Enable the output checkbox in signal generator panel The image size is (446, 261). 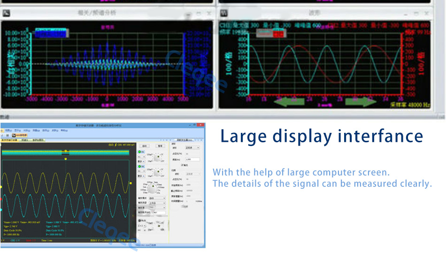point(183,165)
